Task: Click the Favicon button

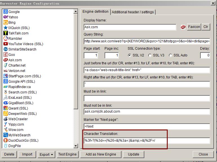Action: pyautogui.click(x=194, y=27)
